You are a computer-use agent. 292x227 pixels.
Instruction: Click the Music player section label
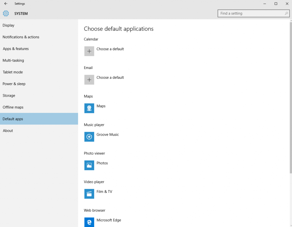click(x=94, y=125)
